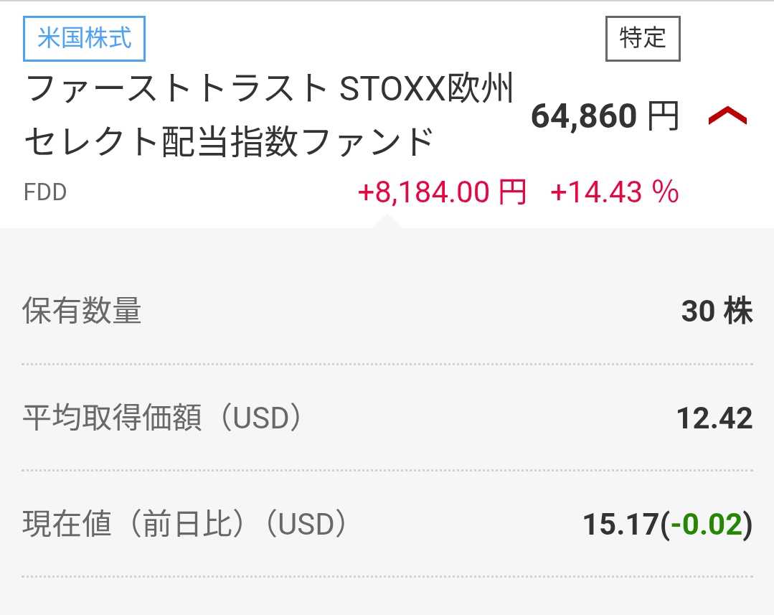Collapse details with the red chevron
The height and width of the screenshot is (615, 774).
(x=727, y=116)
